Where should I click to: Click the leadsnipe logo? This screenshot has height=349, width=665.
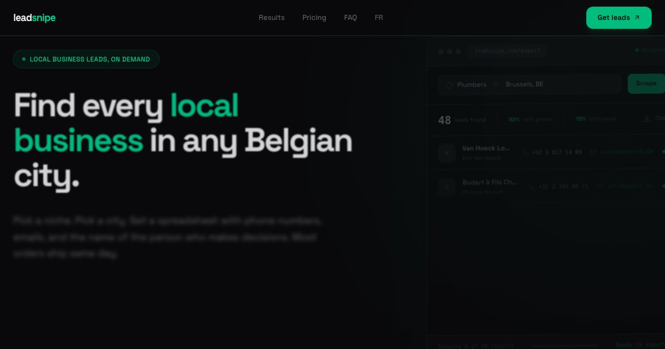[34, 18]
